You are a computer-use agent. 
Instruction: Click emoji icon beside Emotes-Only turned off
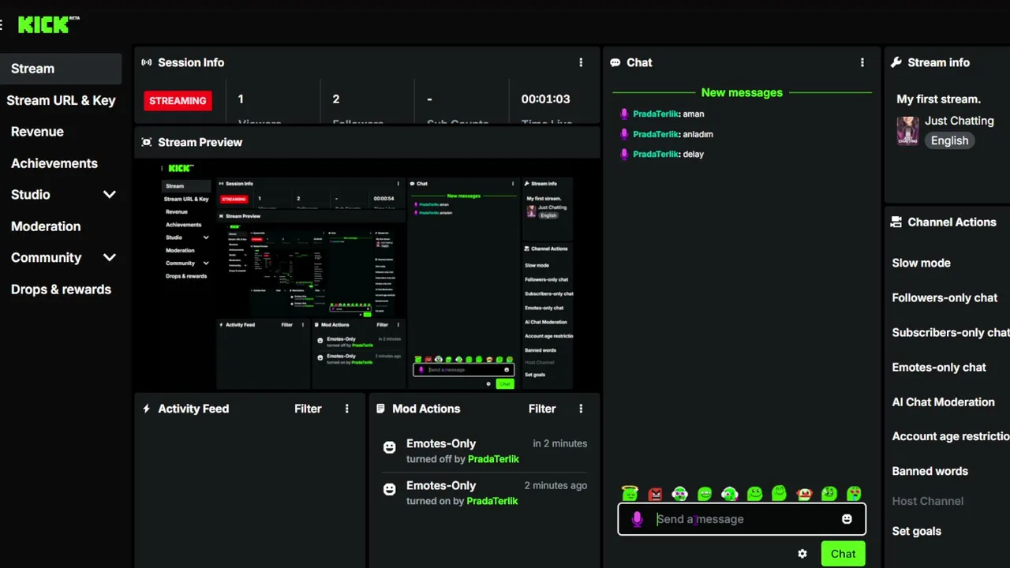click(x=389, y=447)
